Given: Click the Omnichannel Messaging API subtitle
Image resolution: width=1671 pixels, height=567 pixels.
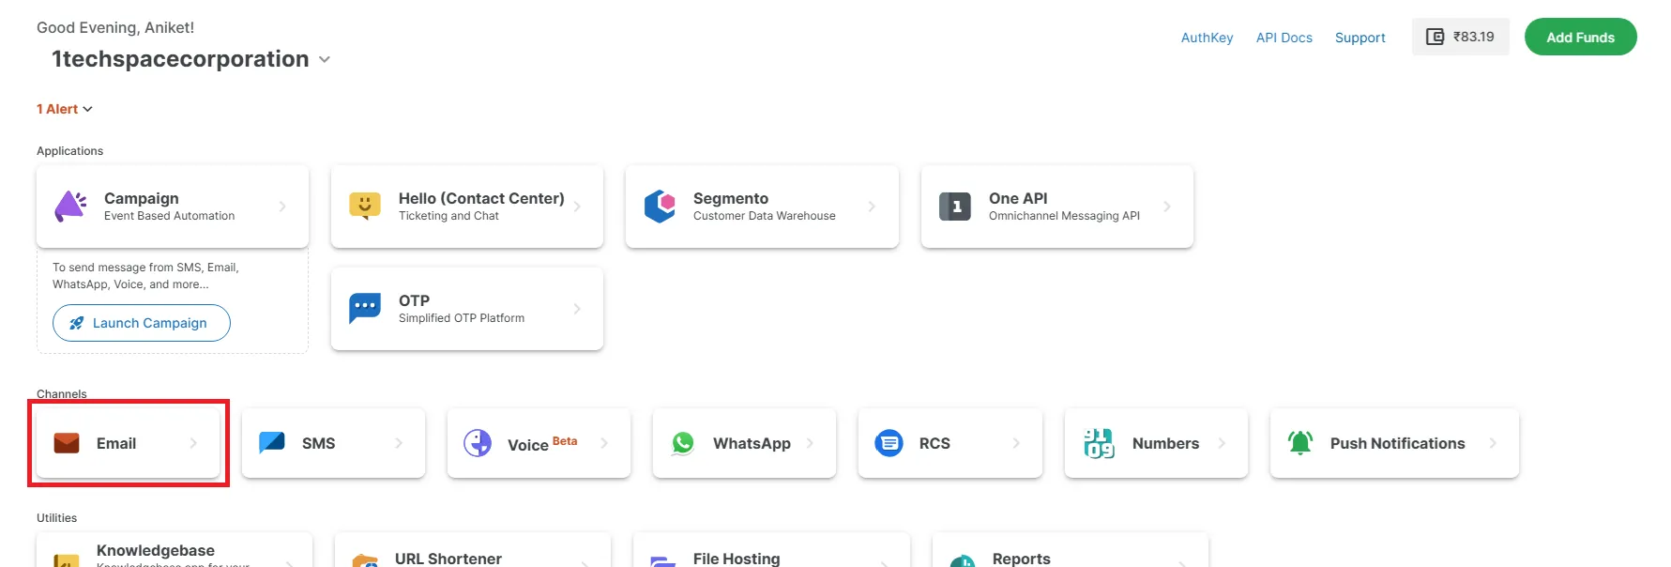Looking at the screenshot, I should tap(1064, 216).
